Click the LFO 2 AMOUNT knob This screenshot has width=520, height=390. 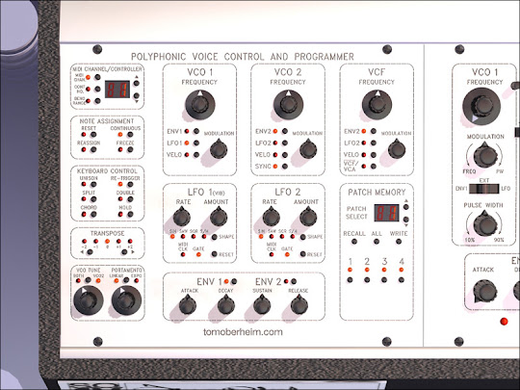[x=308, y=217]
